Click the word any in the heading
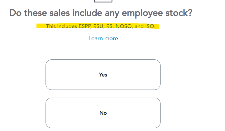225x131 pixels. (111, 13)
